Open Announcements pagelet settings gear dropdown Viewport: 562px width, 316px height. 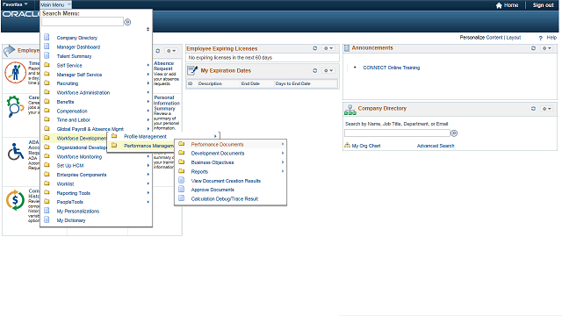point(546,48)
